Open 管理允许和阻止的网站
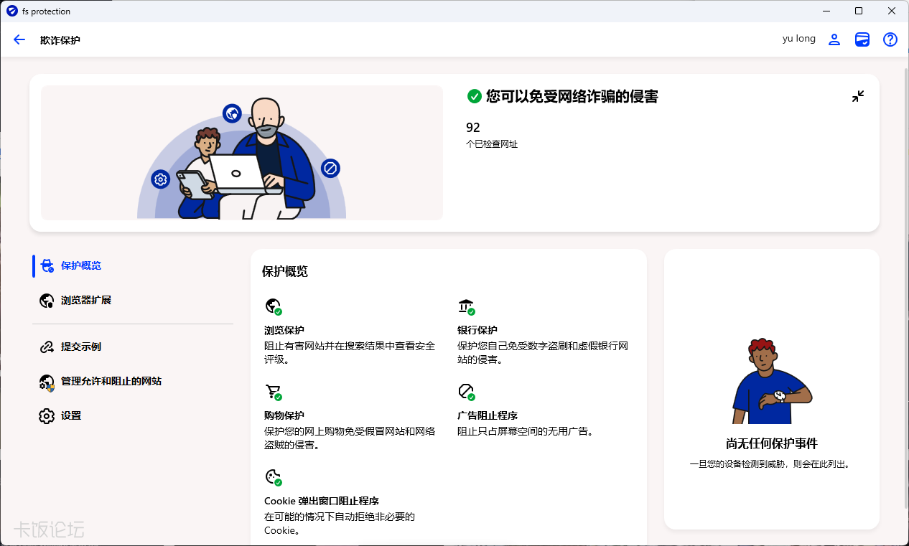This screenshot has width=909, height=546. click(x=133, y=381)
